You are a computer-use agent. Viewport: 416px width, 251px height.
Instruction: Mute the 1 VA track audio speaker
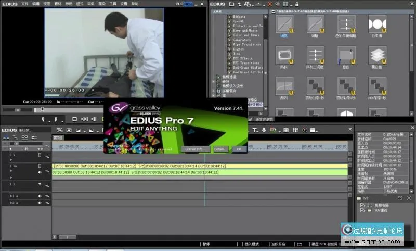click(x=40, y=172)
